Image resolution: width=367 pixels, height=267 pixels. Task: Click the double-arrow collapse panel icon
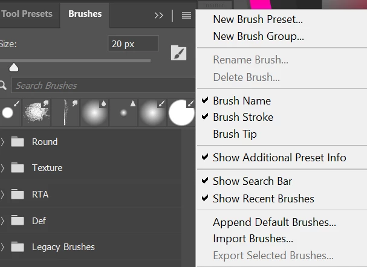(x=158, y=16)
